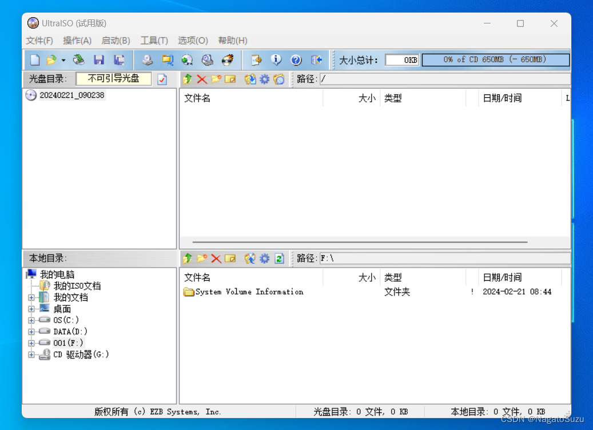The image size is (593, 430).
Task: Expand the 桌面 tree node
Action: (31, 309)
